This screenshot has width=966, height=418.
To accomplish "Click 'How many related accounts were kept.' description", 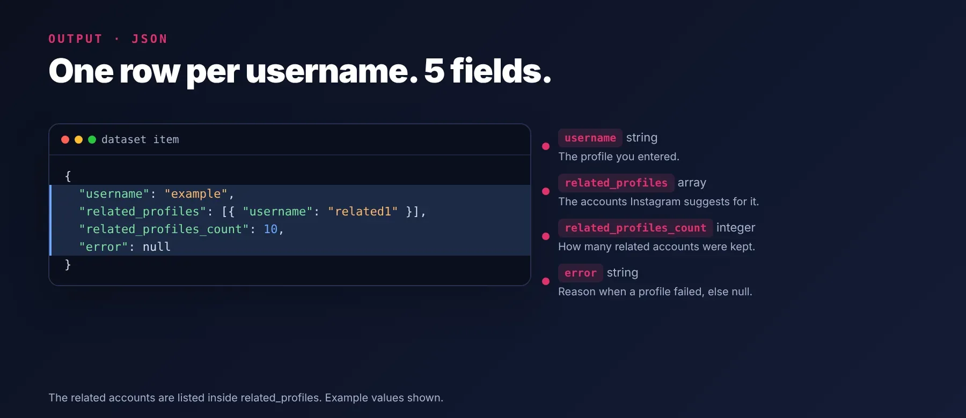I will 657,247.
